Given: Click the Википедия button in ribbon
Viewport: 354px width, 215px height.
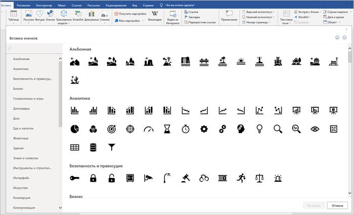Looking at the screenshot, I should coord(154,17).
